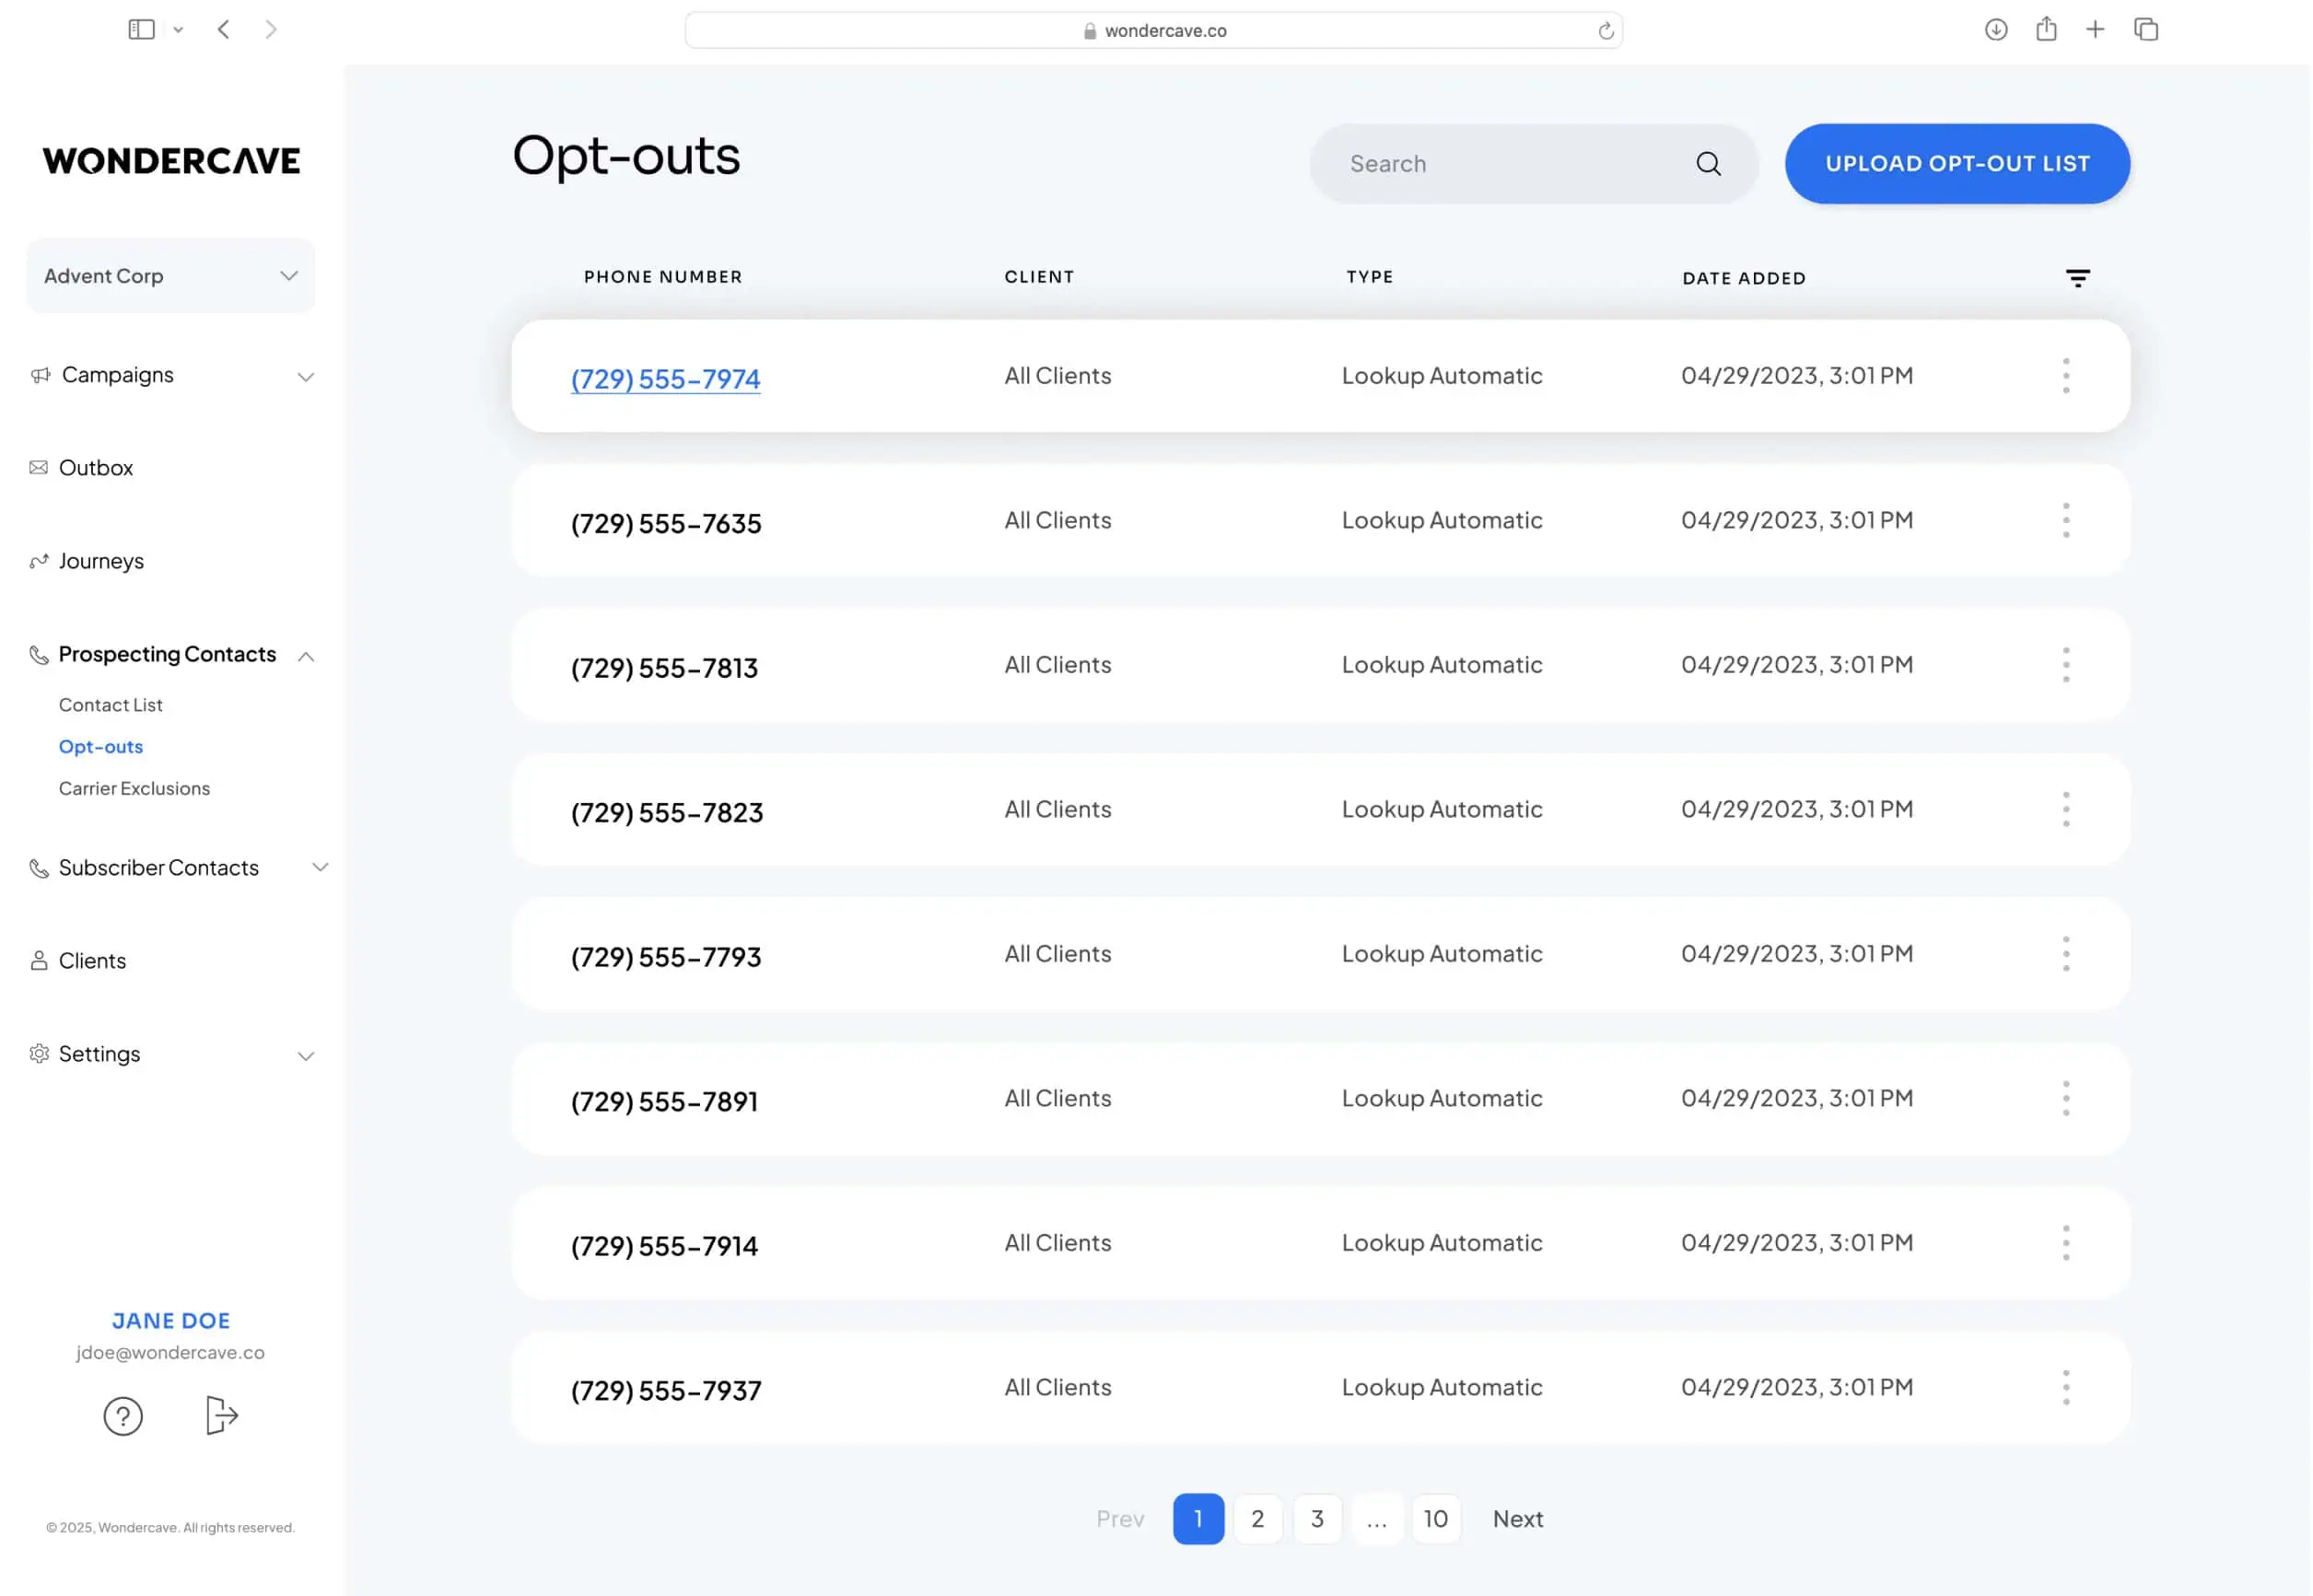This screenshot has width=2313, height=1596.
Task: Select the (729) 555-7813 phone number
Action: (664, 668)
